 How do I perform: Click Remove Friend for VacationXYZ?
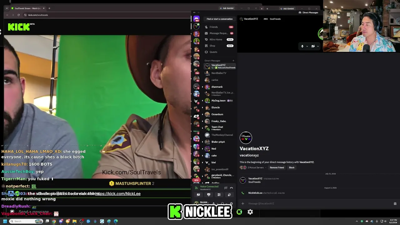coord(277,167)
